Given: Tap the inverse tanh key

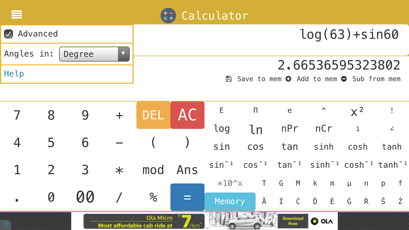Looking at the screenshot, I should click(x=392, y=165).
